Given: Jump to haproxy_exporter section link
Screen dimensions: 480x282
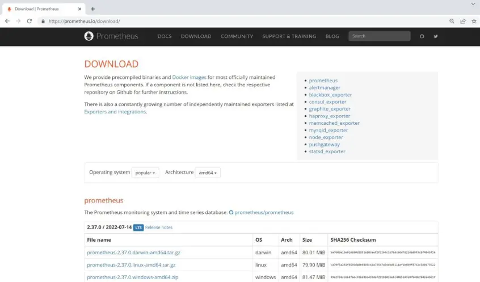Looking at the screenshot, I should (x=330, y=116).
